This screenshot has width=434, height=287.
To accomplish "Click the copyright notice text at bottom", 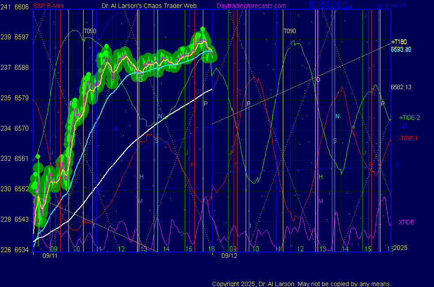I will (x=302, y=283).
